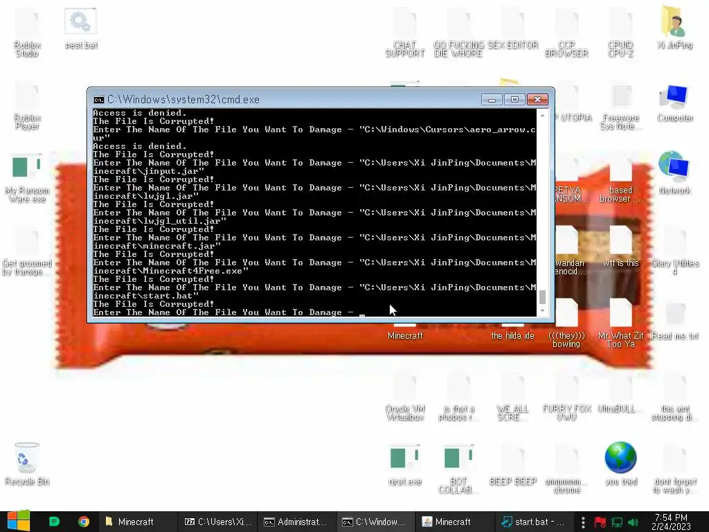Select the is that a phobos desktop icon

click(x=458, y=397)
